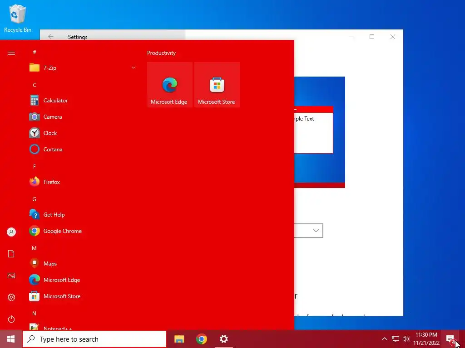Jump to letter C section header
Viewport: 465px width, 348px height.
[35, 85]
